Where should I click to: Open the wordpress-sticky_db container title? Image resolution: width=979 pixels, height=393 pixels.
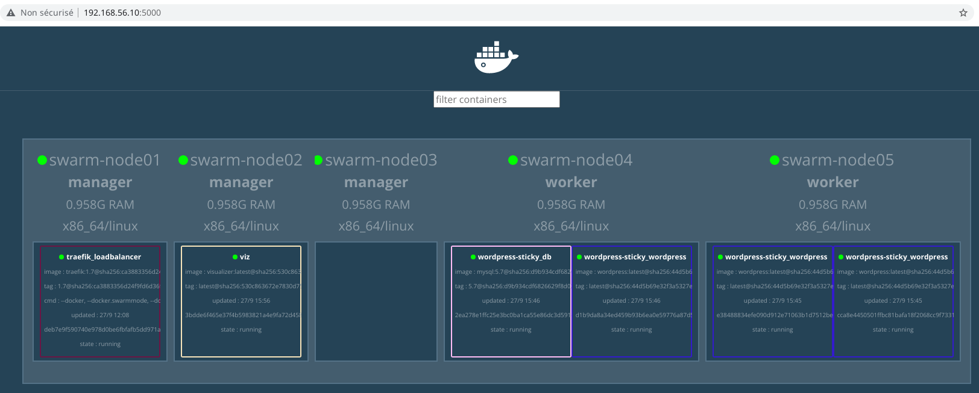pyautogui.click(x=515, y=257)
